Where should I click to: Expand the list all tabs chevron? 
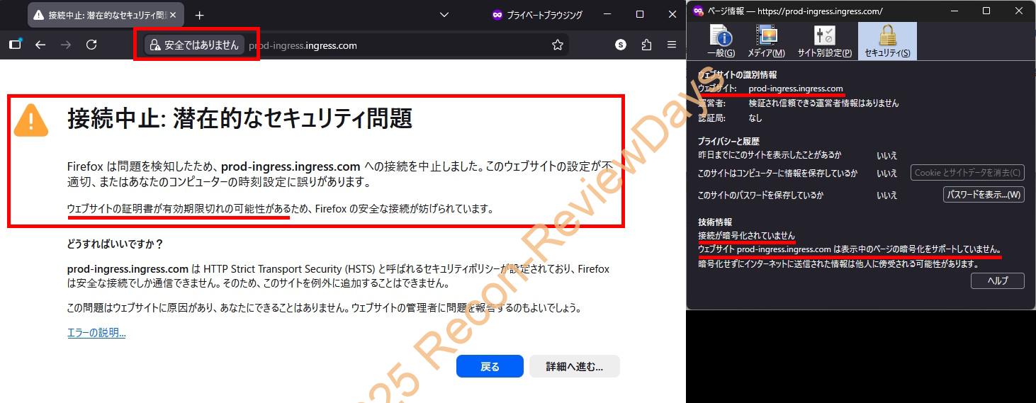tap(444, 15)
